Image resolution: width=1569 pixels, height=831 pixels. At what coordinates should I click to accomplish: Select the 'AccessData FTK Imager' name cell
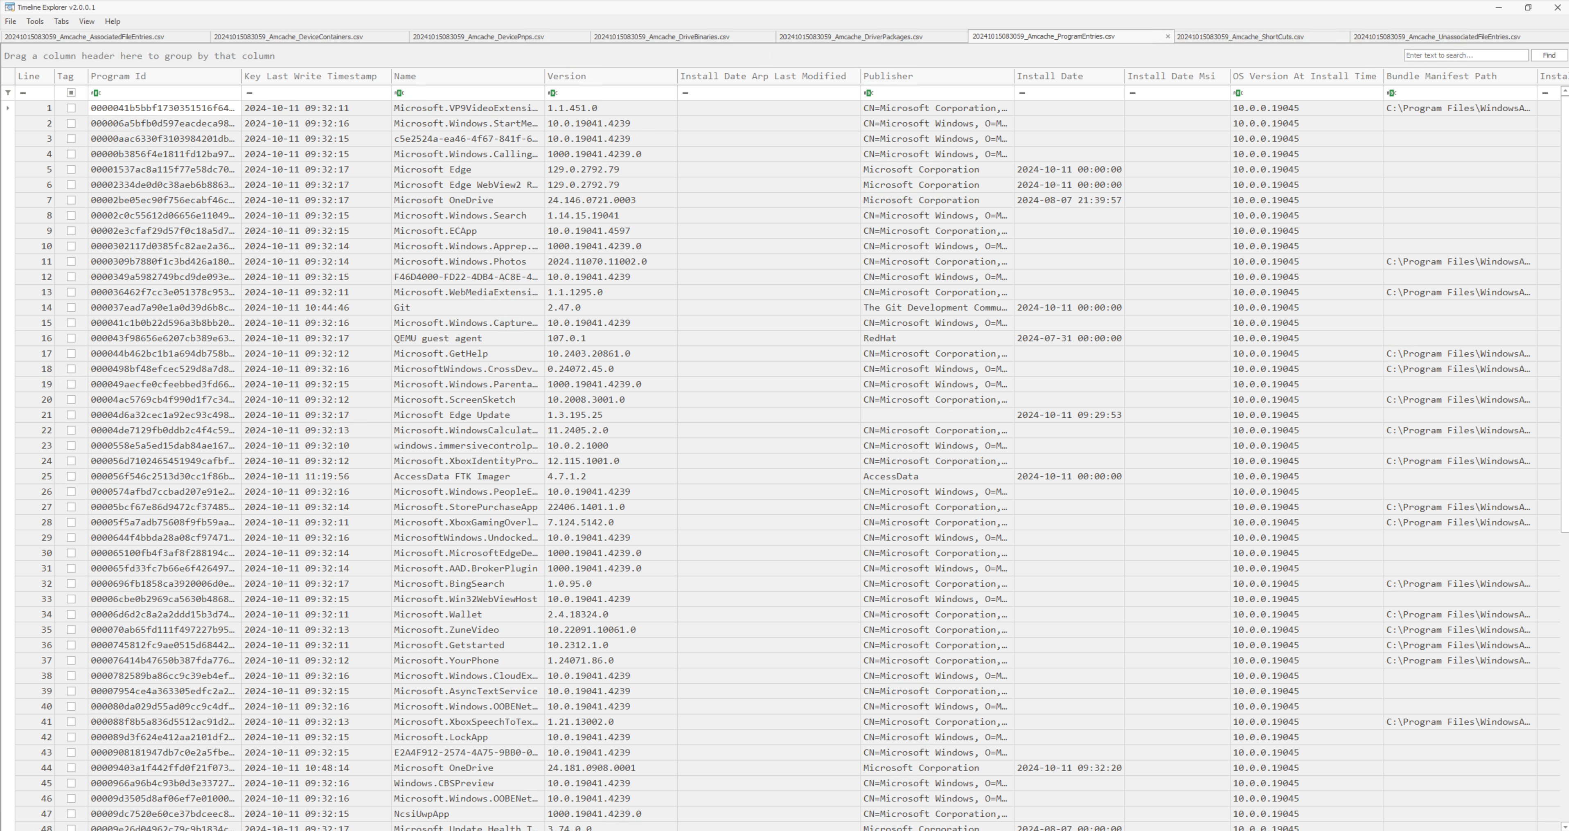[x=468, y=476]
